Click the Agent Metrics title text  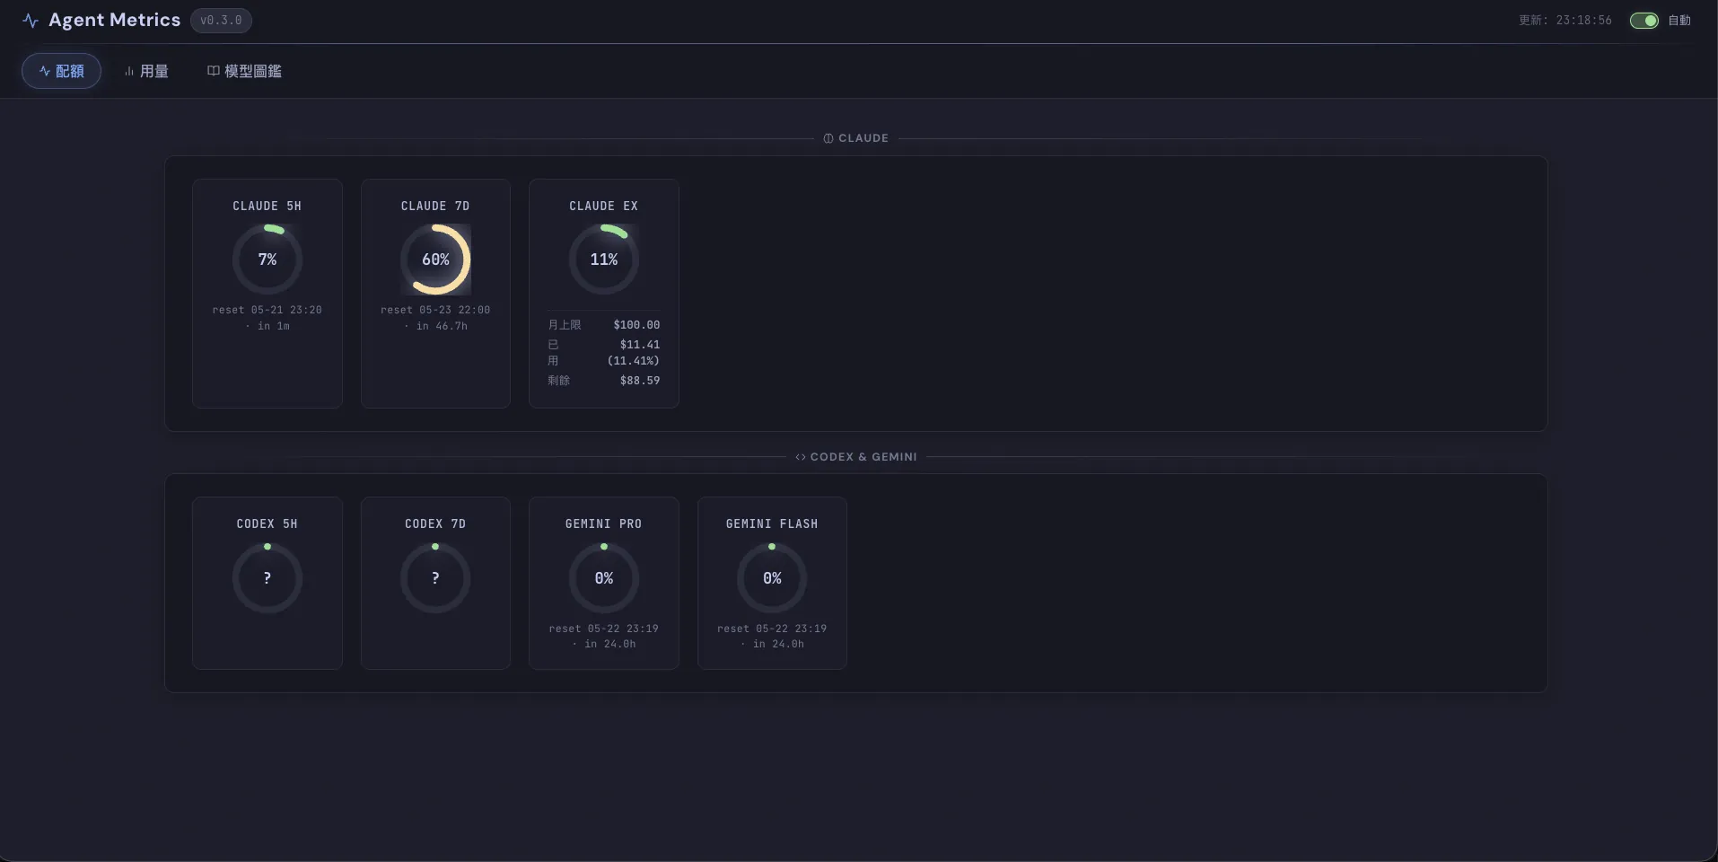point(115,21)
